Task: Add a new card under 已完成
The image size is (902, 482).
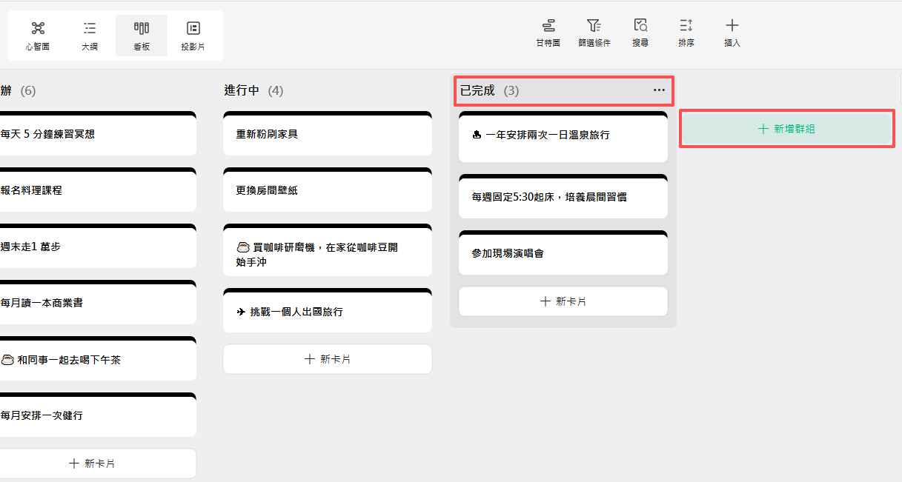Action: click(x=563, y=301)
